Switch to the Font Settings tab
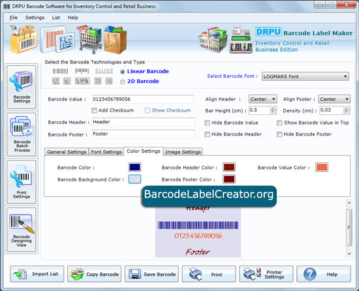The height and width of the screenshot is (291, 359). 106,151
